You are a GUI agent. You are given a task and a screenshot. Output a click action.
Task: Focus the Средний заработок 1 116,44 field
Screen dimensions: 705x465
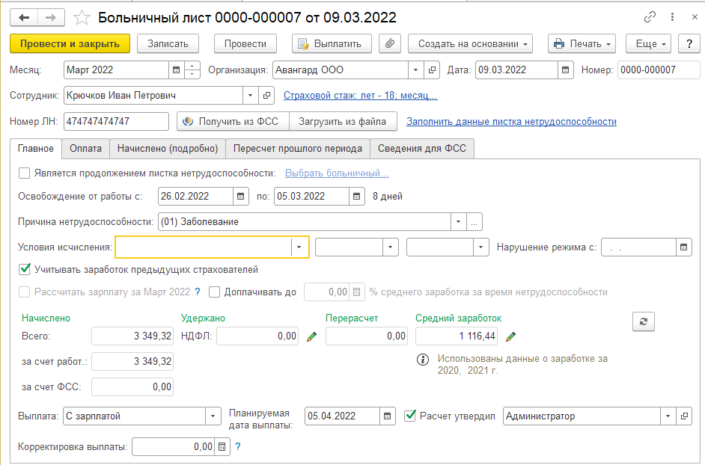click(x=457, y=336)
